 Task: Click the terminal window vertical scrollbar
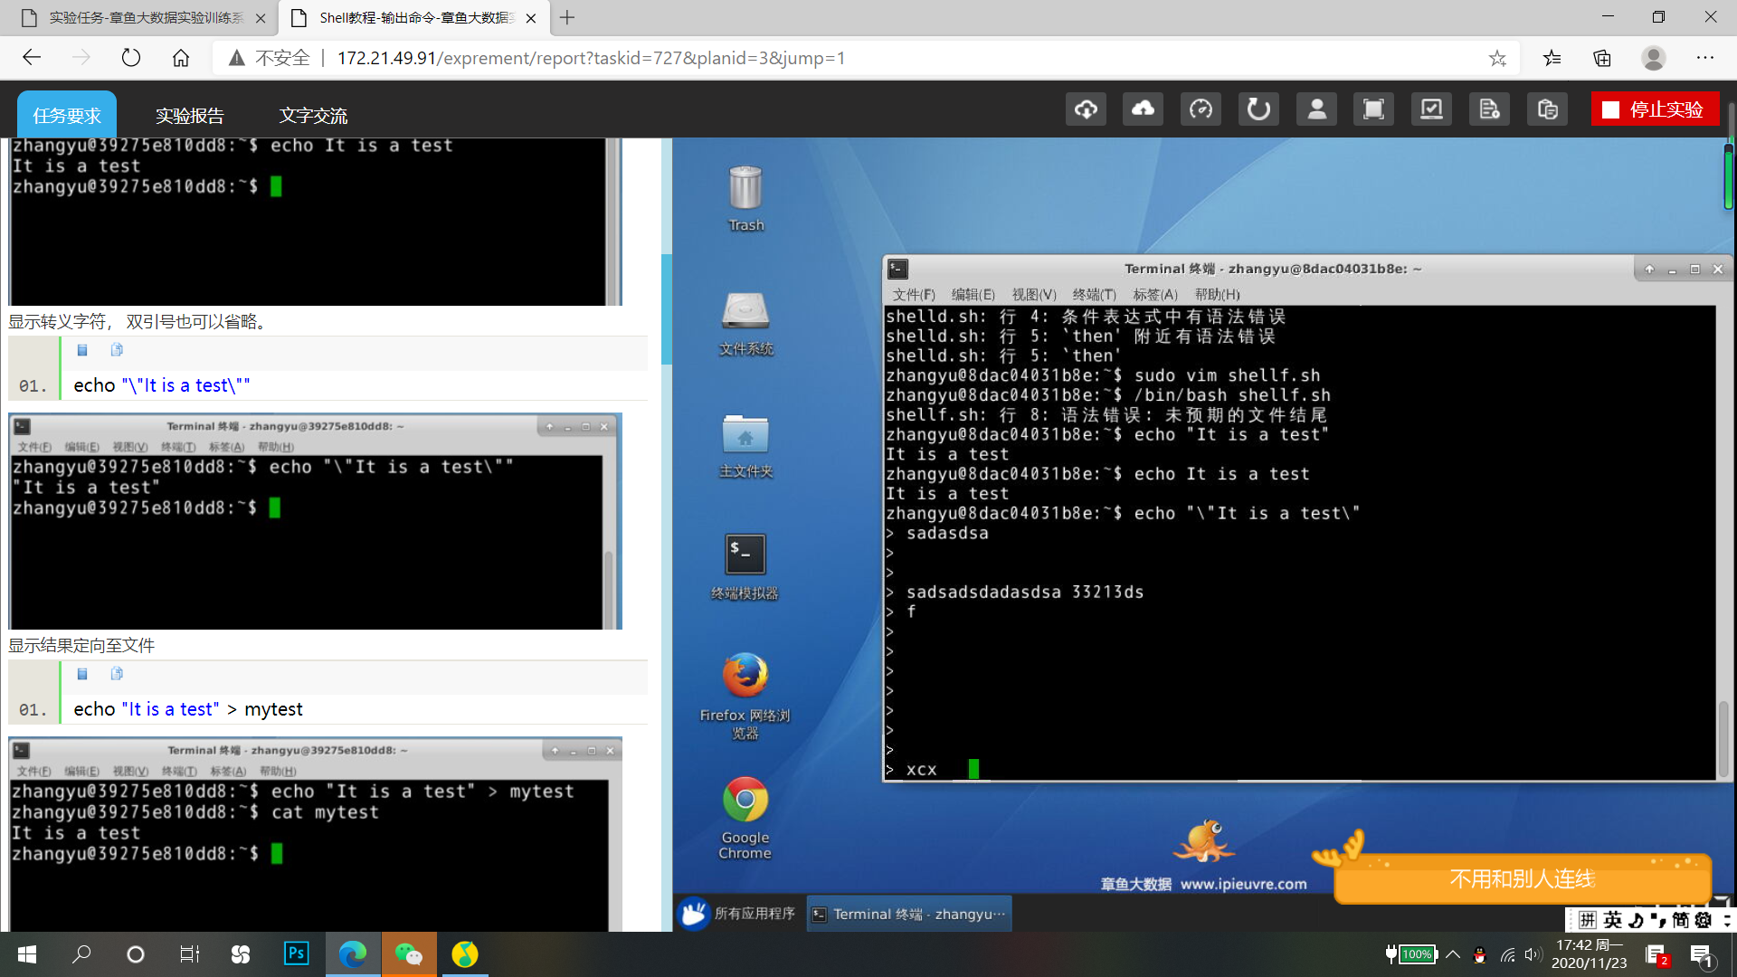[x=1723, y=737]
